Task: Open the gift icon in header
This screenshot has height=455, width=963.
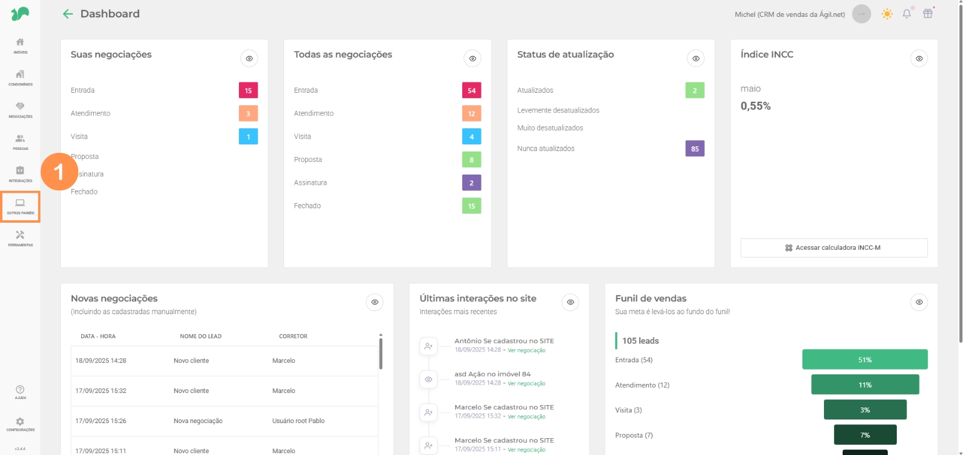Action: [927, 14]
